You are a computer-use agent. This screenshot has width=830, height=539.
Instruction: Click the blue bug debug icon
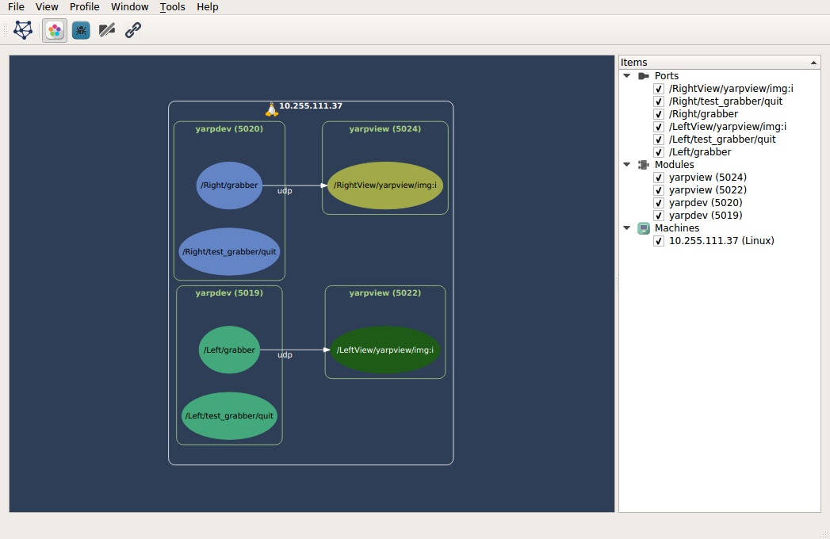click(x=81, y=31)
